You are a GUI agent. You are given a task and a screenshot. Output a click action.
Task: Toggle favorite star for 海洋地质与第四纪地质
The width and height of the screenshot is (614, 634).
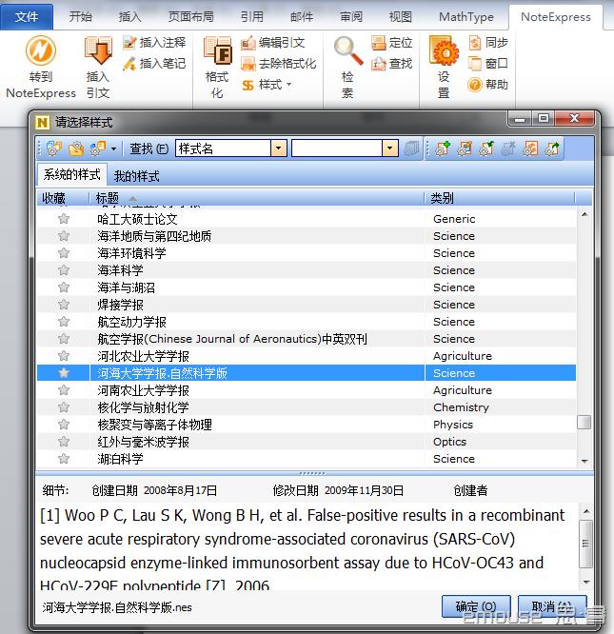[64, 236]
